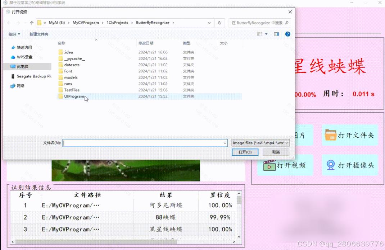Click 1ClsProjects in the breadcrumb path
The width and height of the screenshot is (385, 250).
[x=117, y=23]
